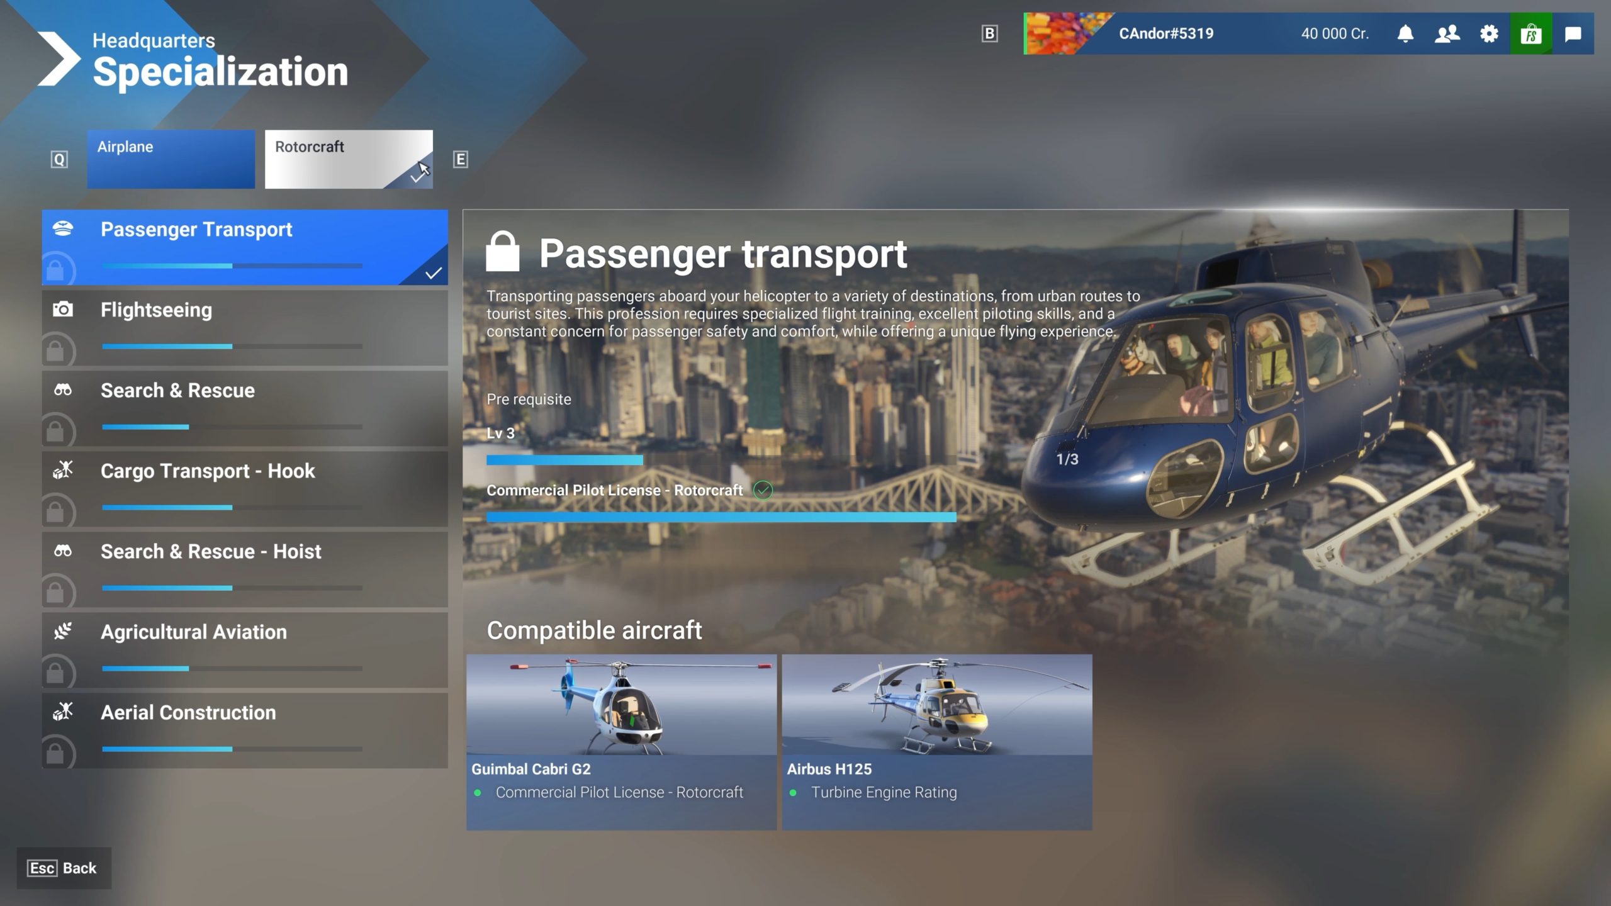The image size is (1611, 906).
Task: Switch to the Airplane tab
Action: pyautogui.click(x=171, y=158)
